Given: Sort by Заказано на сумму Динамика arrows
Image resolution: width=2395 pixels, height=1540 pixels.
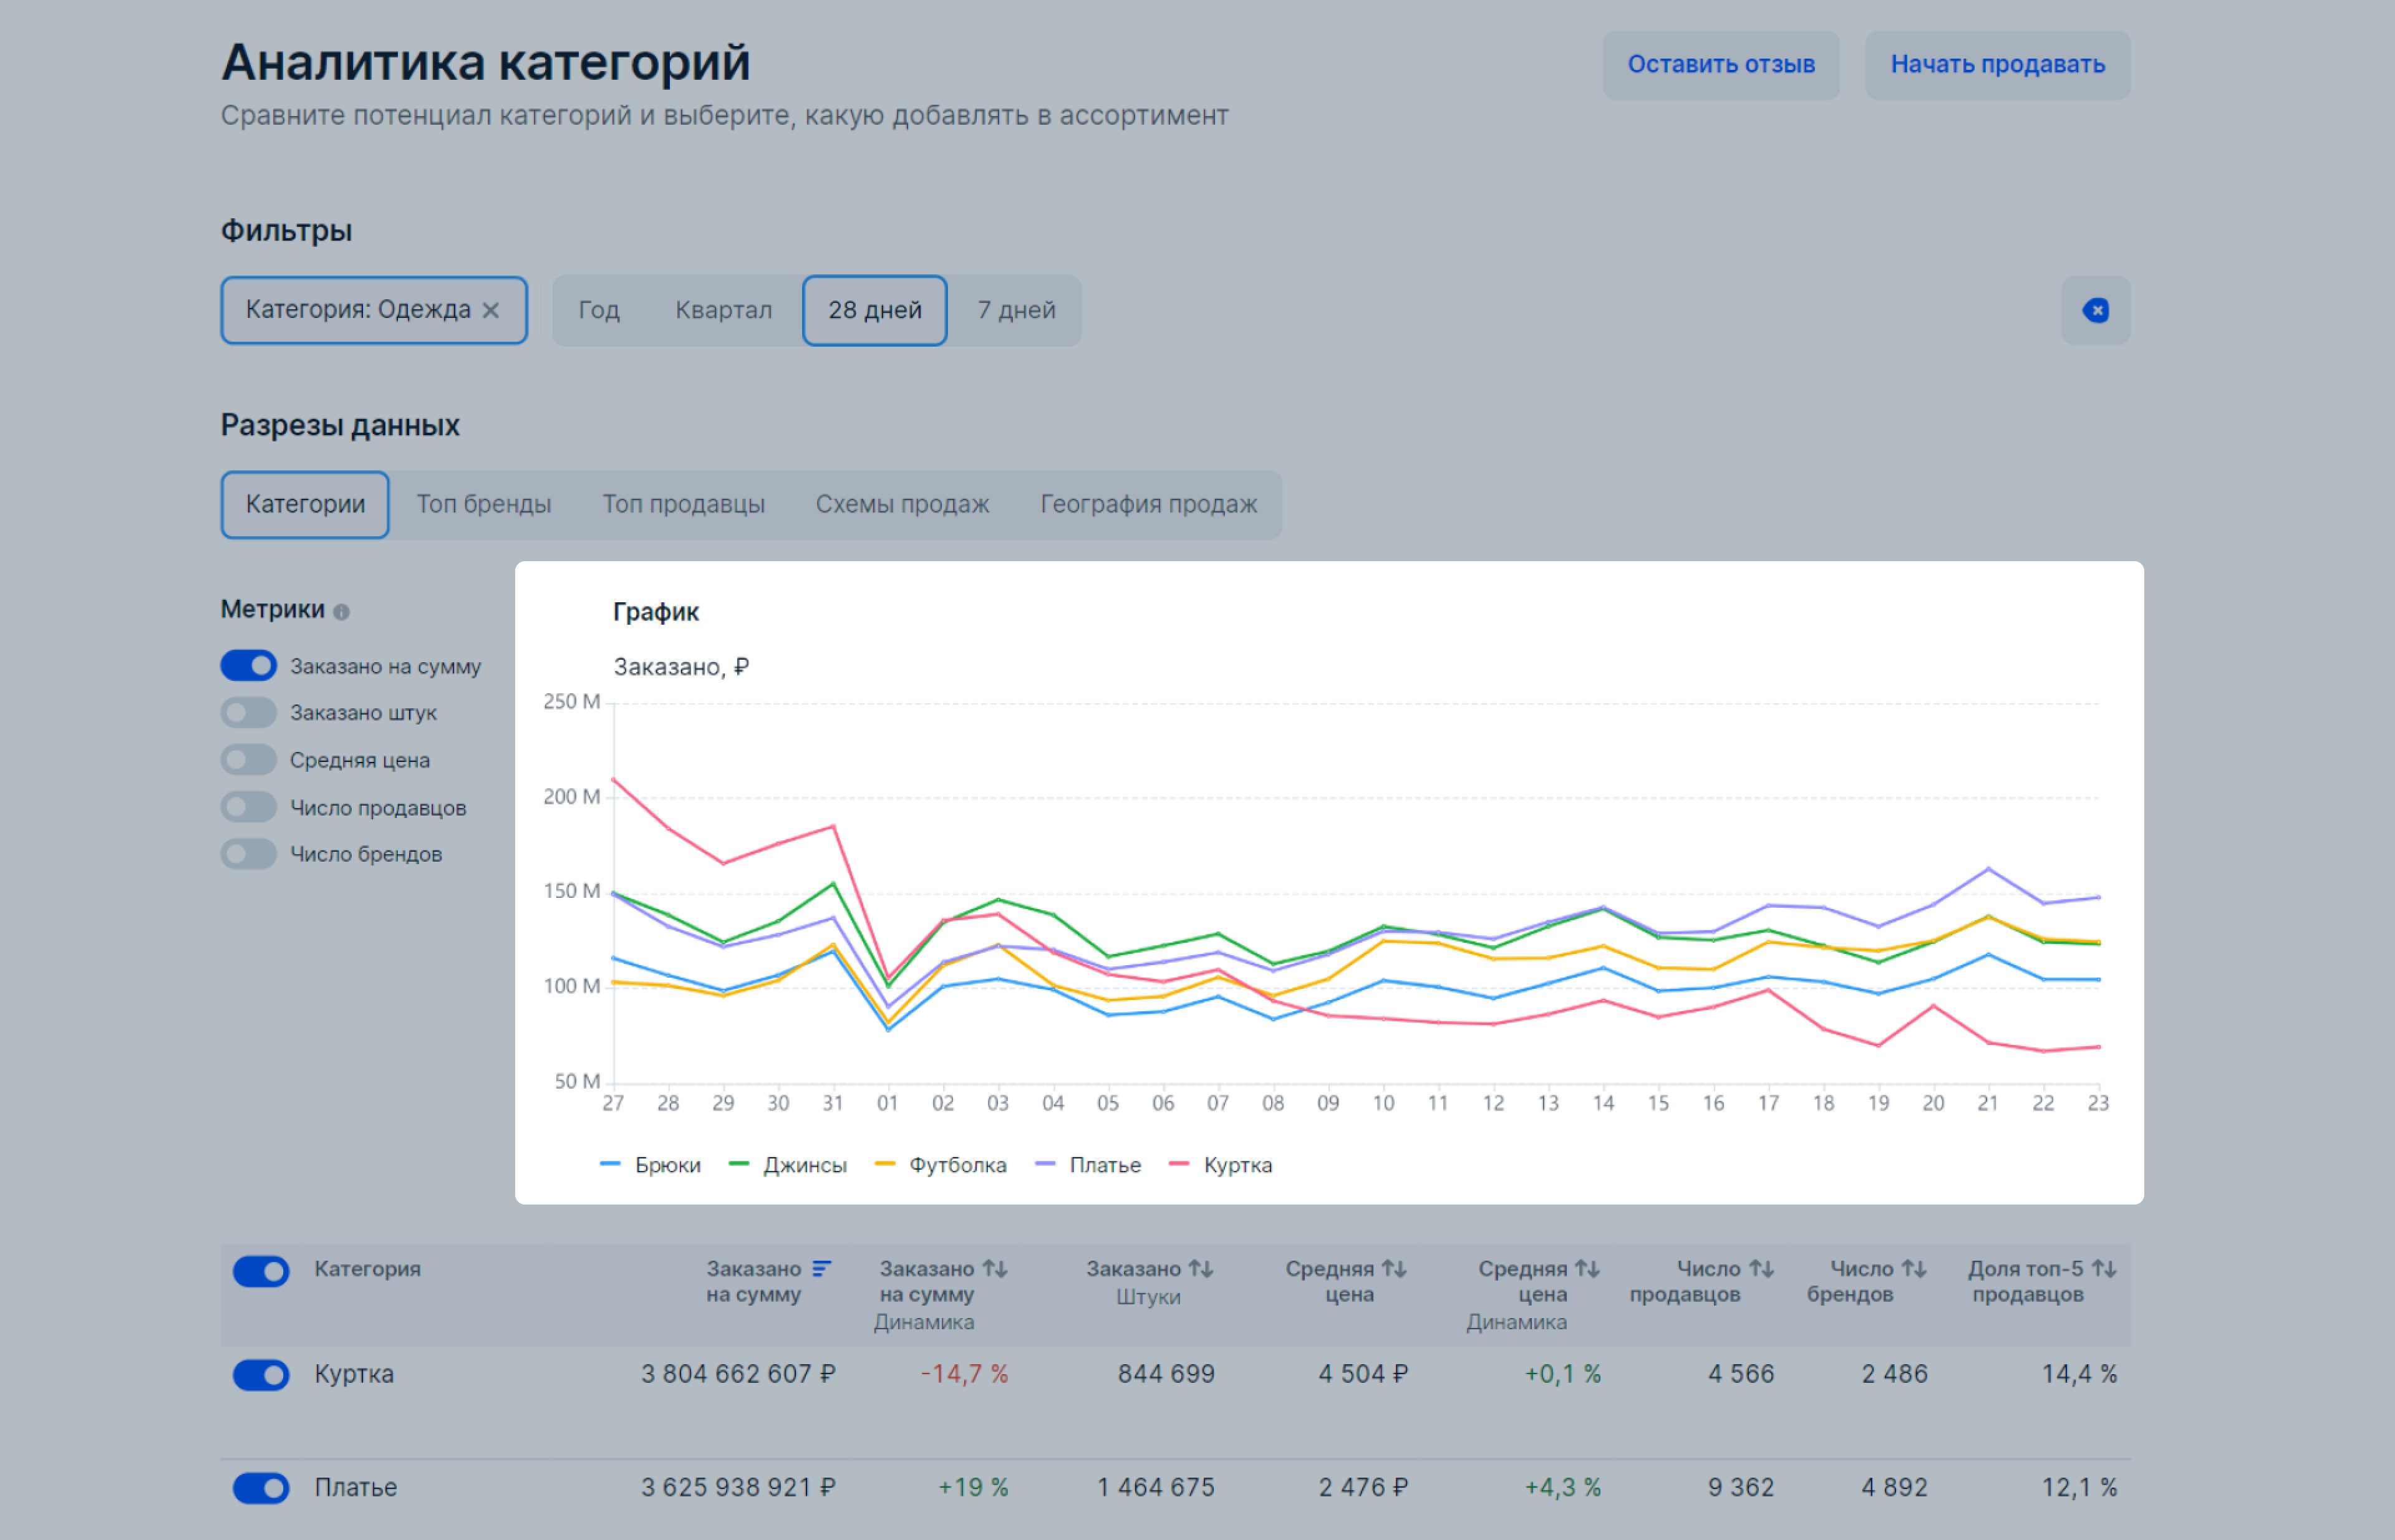Looking at the screenshot, I should (994, 1268).
